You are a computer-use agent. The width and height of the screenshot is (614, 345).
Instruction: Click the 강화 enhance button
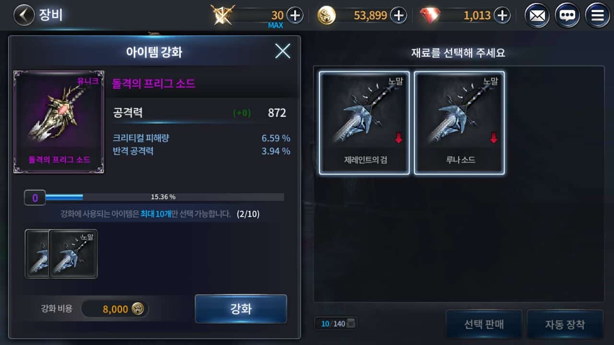[241, 309]
